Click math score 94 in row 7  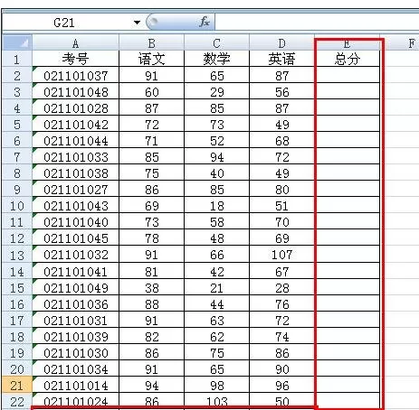tap(217, 156)
